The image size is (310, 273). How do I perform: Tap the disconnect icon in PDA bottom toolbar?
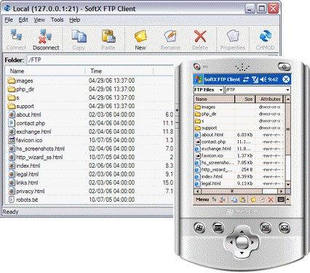click(x=222, y=200)
